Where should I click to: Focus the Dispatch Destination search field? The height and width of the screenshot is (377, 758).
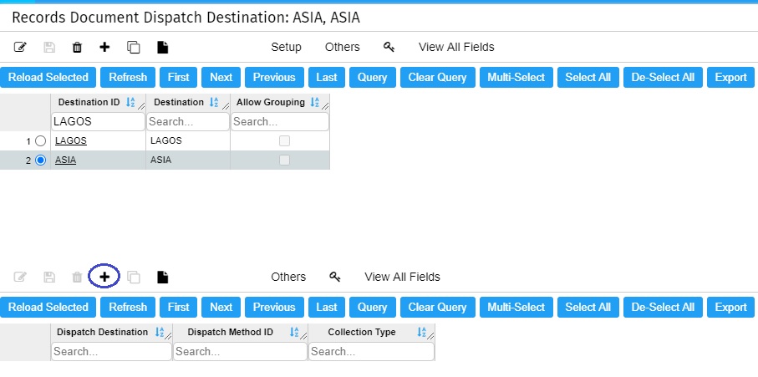(x=112, y=352)
